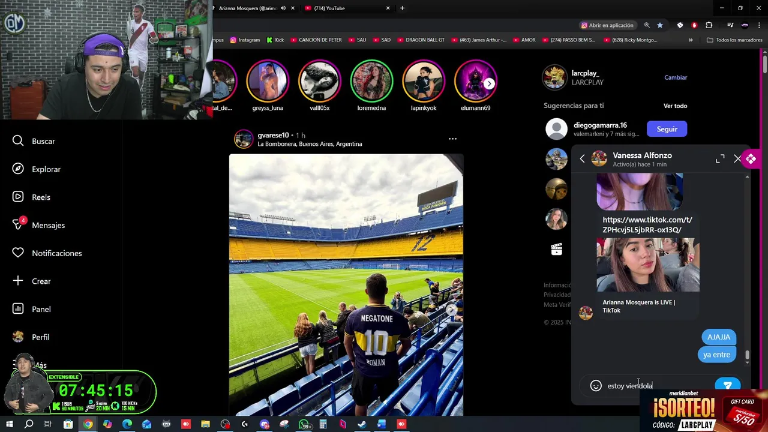Click Crear to make a new post
Image resolution: width=768 pixels, height=432 pixels.
click(x=31, y=281)
